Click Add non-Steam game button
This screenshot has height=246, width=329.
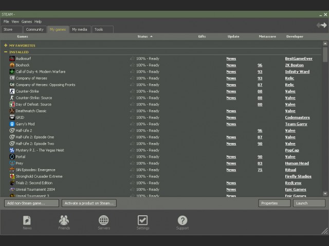pyautogui.click(x=31, y=203)
